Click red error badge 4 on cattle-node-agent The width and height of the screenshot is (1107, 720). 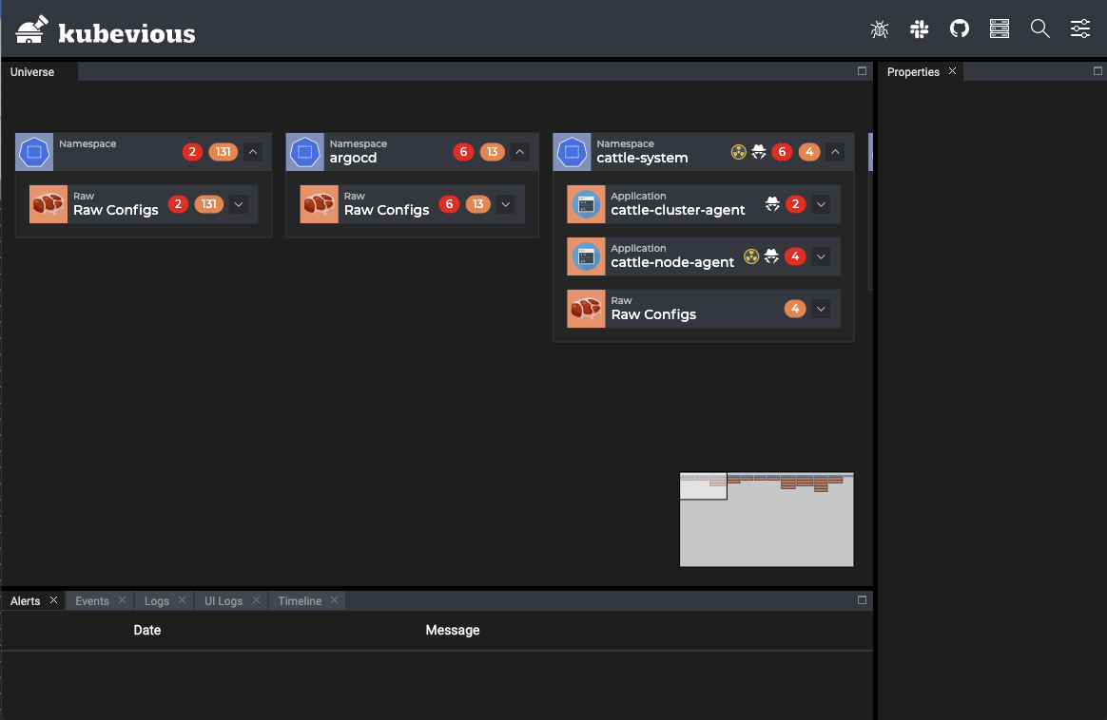tap(795, 256)
